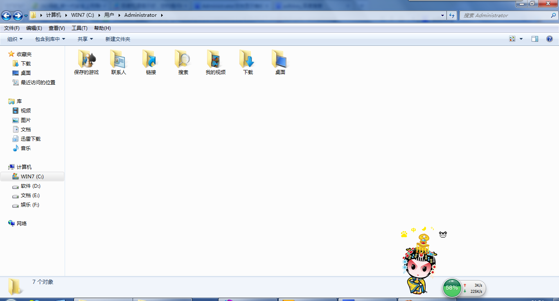
Task: Toggle the moon half-width icon on IME bar
Action: click(x=424, y=229)
